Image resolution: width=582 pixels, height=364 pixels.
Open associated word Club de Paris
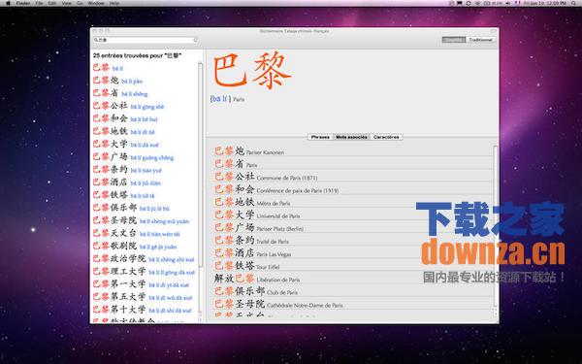click(256, 291)
